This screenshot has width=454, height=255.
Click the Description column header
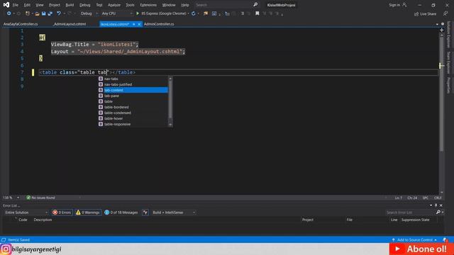click(43, 220)
